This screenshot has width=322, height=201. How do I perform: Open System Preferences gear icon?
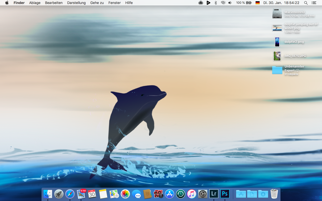(x=203, y=194)
